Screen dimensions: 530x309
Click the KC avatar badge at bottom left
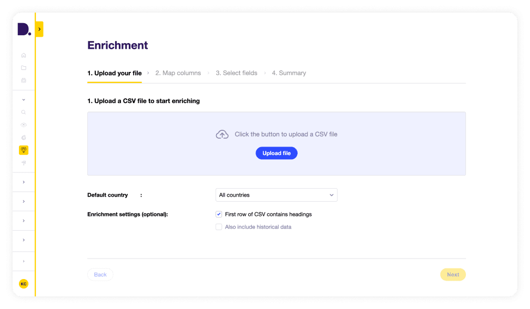pyautogui.click(x=24, y=283)
